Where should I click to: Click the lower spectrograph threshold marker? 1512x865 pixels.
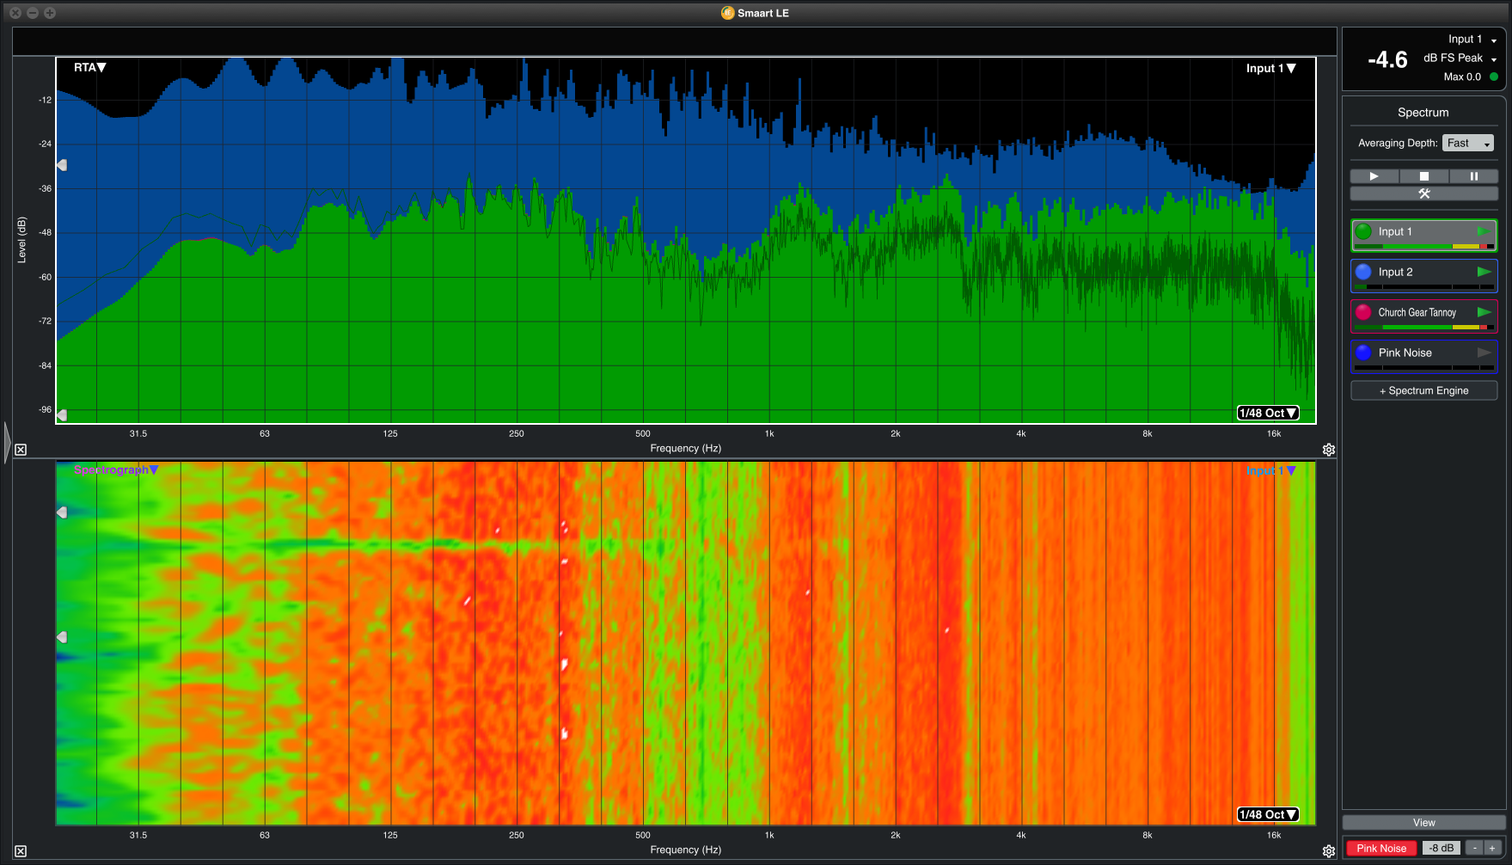[x=62, y=637]
